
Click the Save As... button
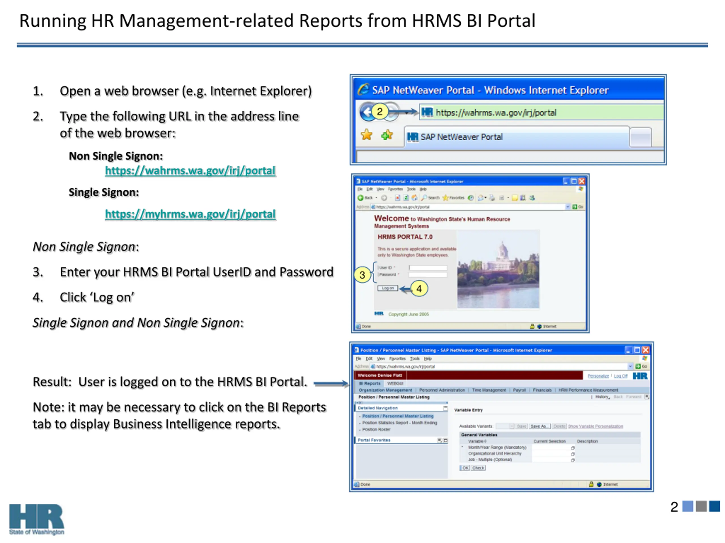(540, 426)
